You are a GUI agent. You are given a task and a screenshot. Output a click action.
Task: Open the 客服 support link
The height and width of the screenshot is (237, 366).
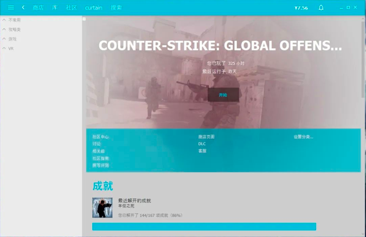[202, 151]
